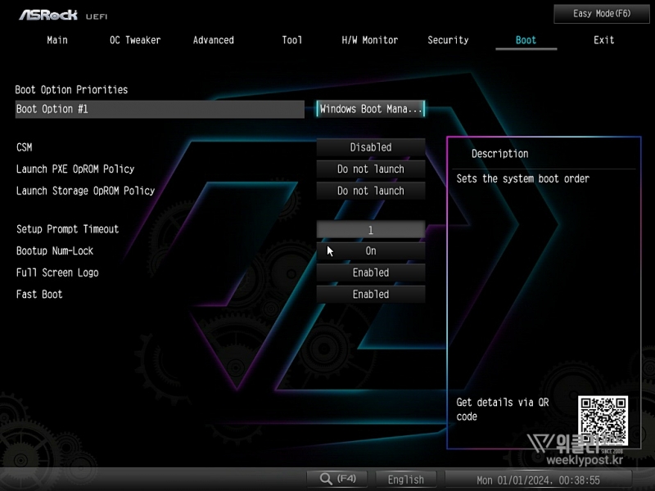Viewport: 655px width, 491px height.
Task: Toggle Full Screen Logo Enabled value
Action: (371, 273)
